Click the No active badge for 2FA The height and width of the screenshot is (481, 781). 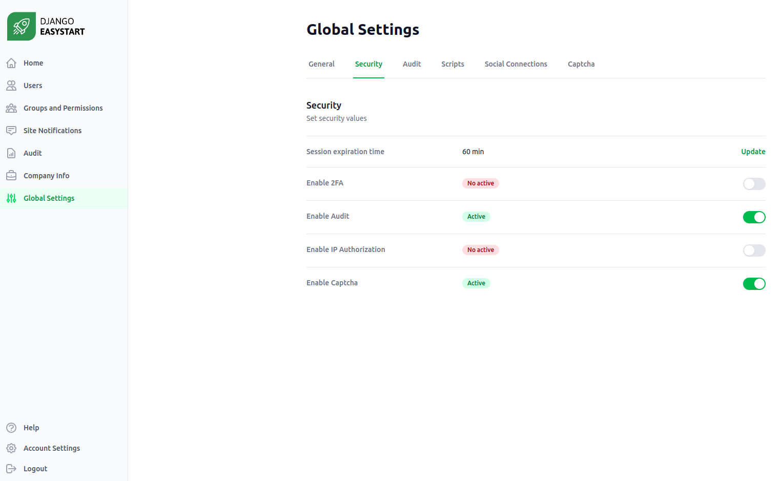[x=481, y=183]
